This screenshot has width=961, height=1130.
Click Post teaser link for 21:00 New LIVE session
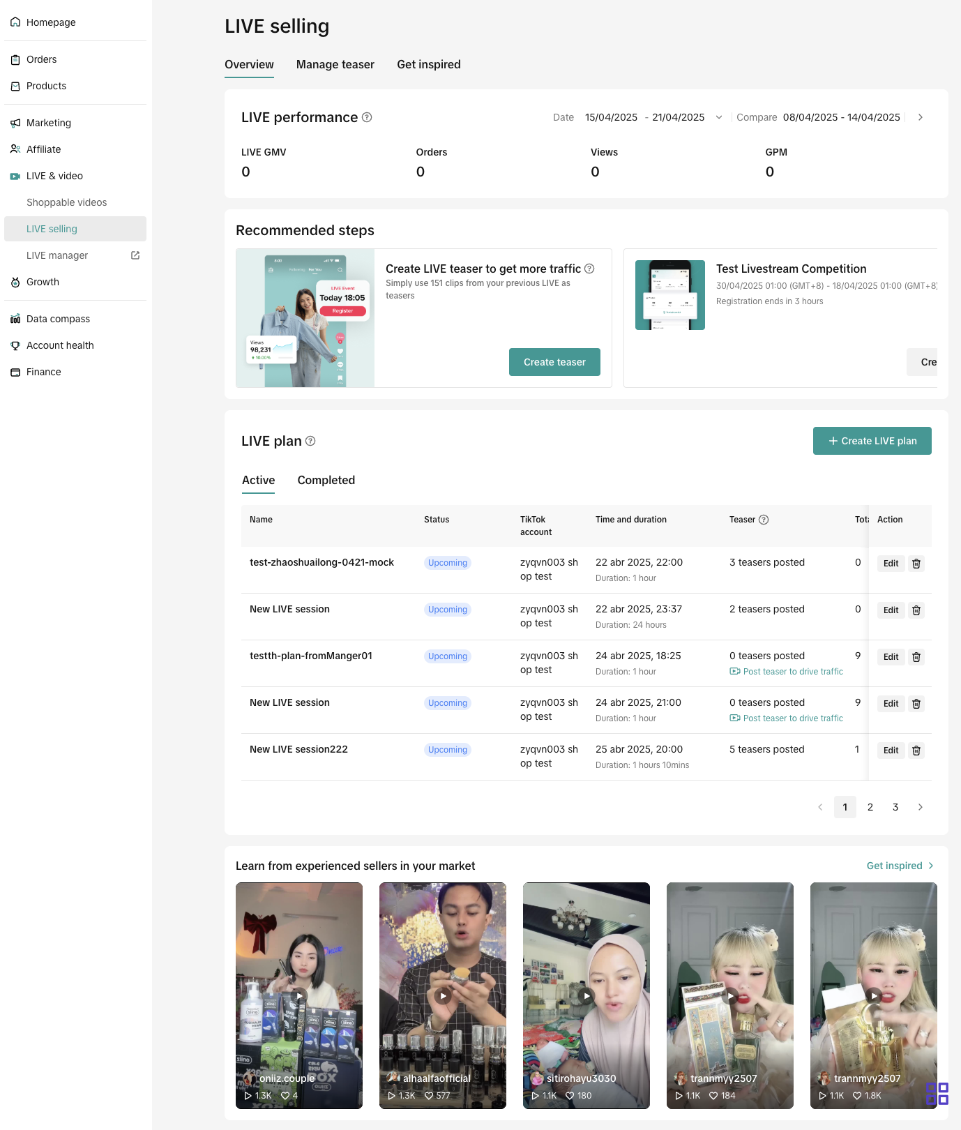(787, 718)
